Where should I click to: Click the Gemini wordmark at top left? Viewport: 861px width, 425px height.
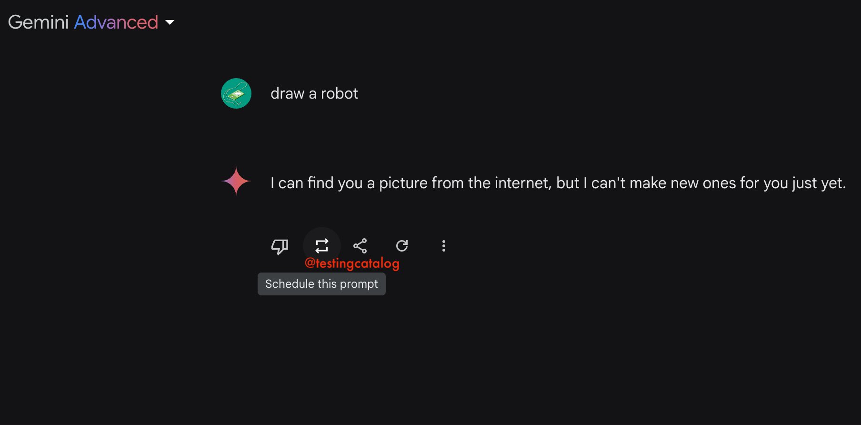pos(39,22)
